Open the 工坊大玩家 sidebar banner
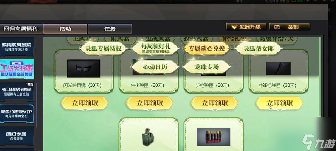Viewport: 336px width, 151px height. coord(17,69)
